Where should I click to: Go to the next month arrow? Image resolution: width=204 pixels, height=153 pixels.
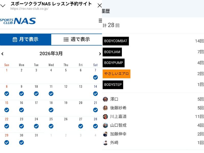click(100, 54)
